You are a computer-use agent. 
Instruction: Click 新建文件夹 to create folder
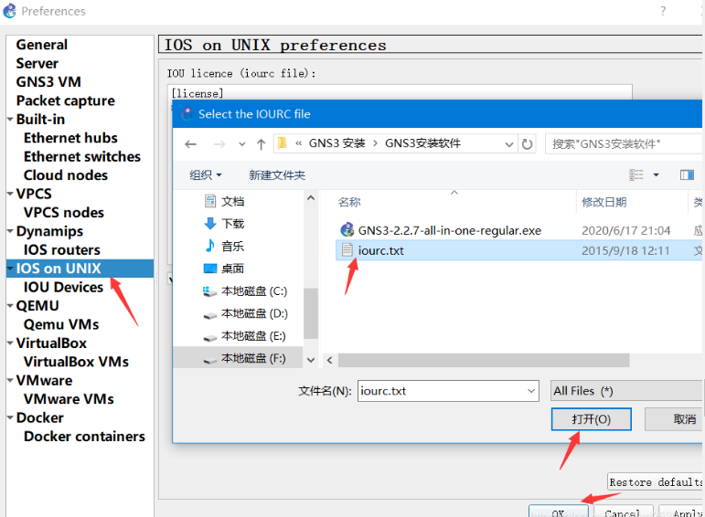(277, 174)
